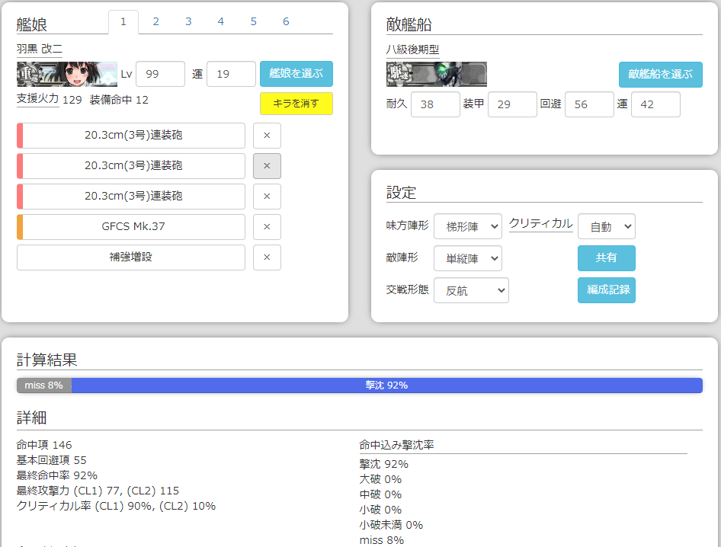
Task: Click the 支援火力 support firepower link
Action: click(x=36, y=100)
